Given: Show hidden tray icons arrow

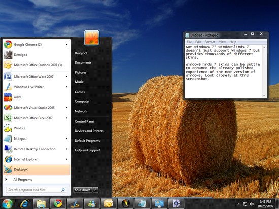Looking at the screenshot, I should coord(238,204).
